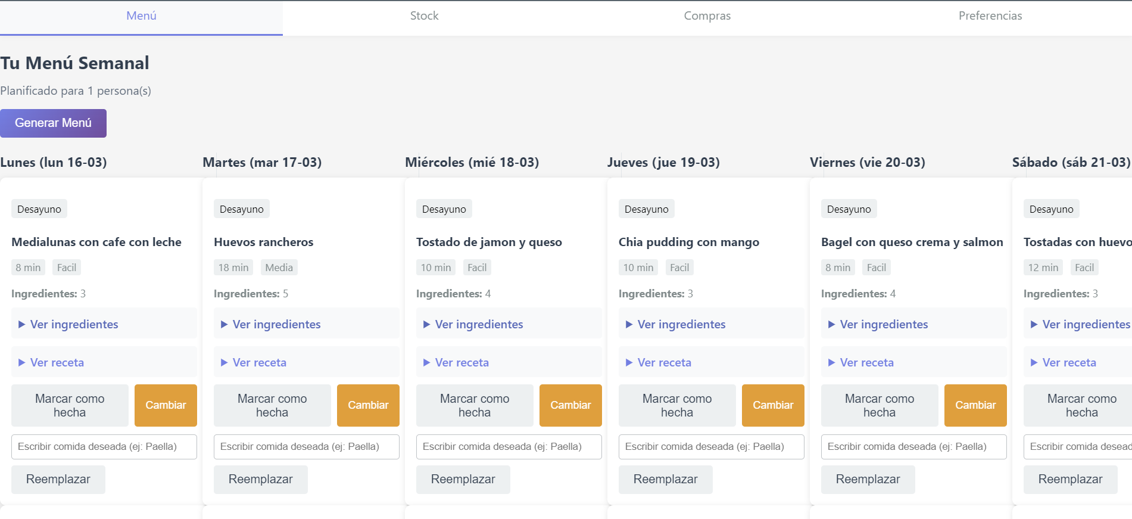1132x519 pixels.
Task: Switch to the Compras tab
Action: click(707, 16)
